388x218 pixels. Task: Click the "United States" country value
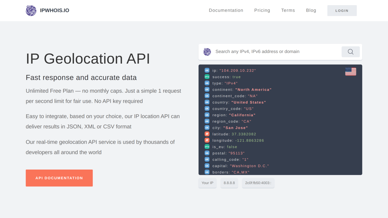click(249, 102)
